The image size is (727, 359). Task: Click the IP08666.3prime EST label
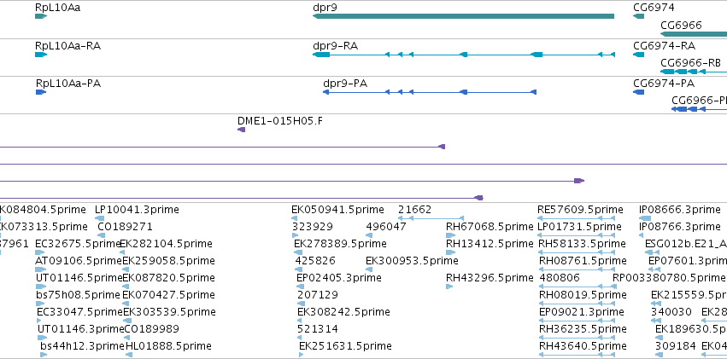click(x=680, y=210)
